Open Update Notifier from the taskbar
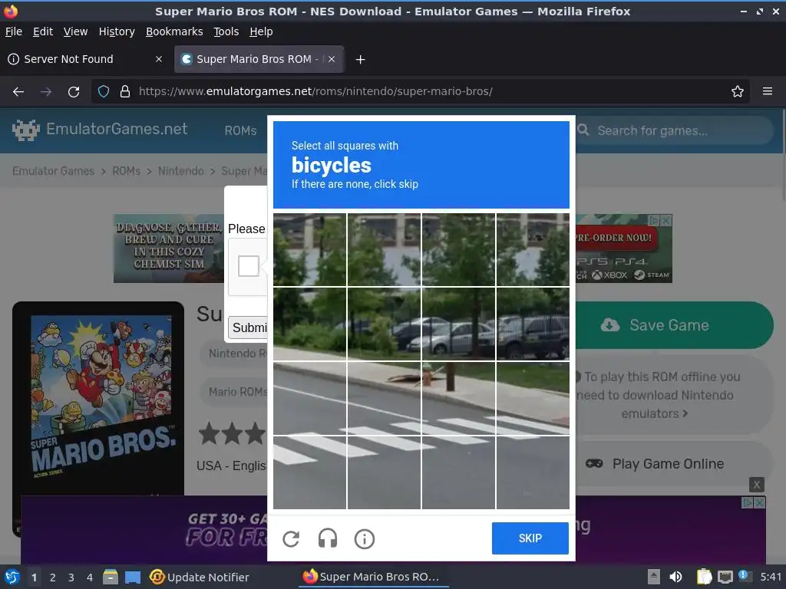This screenshot has width=786, height=589. point(199,577)
